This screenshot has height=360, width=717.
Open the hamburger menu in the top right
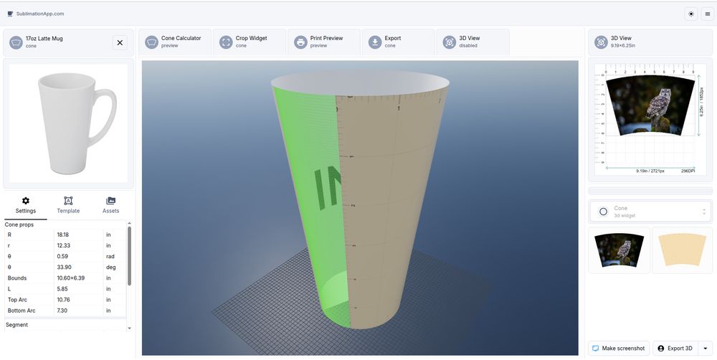click(x=708, y=14)
